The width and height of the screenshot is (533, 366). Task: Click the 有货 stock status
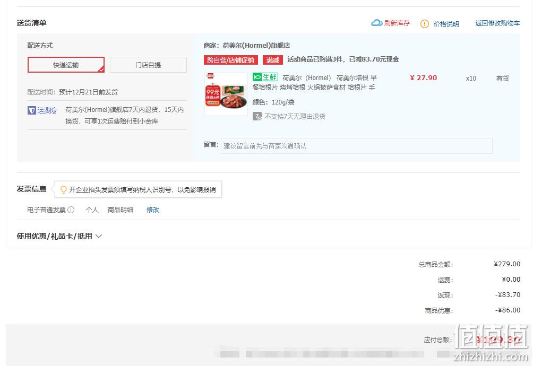[502, 79]
